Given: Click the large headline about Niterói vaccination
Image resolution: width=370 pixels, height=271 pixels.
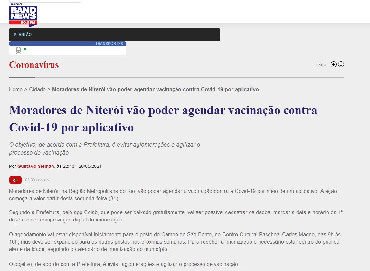Looking at the screenshot, I should pyautogui.click(x=163, y=119).
